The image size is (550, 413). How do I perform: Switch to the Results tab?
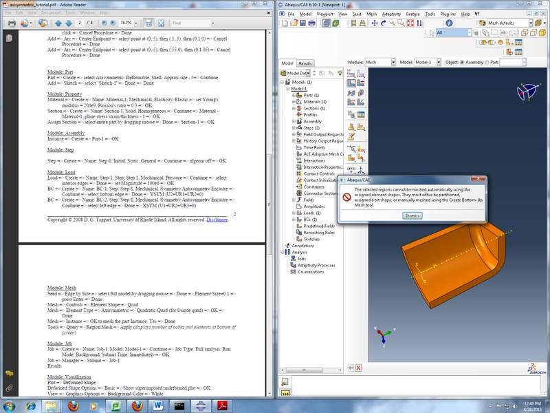305,63
